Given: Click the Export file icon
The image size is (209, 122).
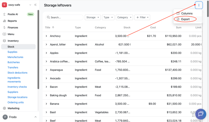Looking at the screenshot, I should pos(178,19).
